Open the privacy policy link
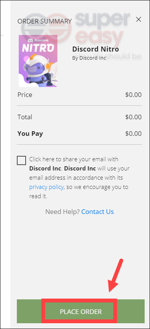 (x=46, y=187)
